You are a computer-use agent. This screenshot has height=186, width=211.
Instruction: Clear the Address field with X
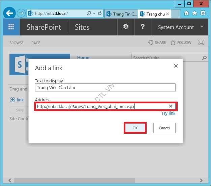click(x=171, y=106)
